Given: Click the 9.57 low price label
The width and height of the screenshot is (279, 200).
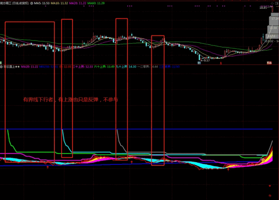Looking at the screenshot, I should click(207, 61).
